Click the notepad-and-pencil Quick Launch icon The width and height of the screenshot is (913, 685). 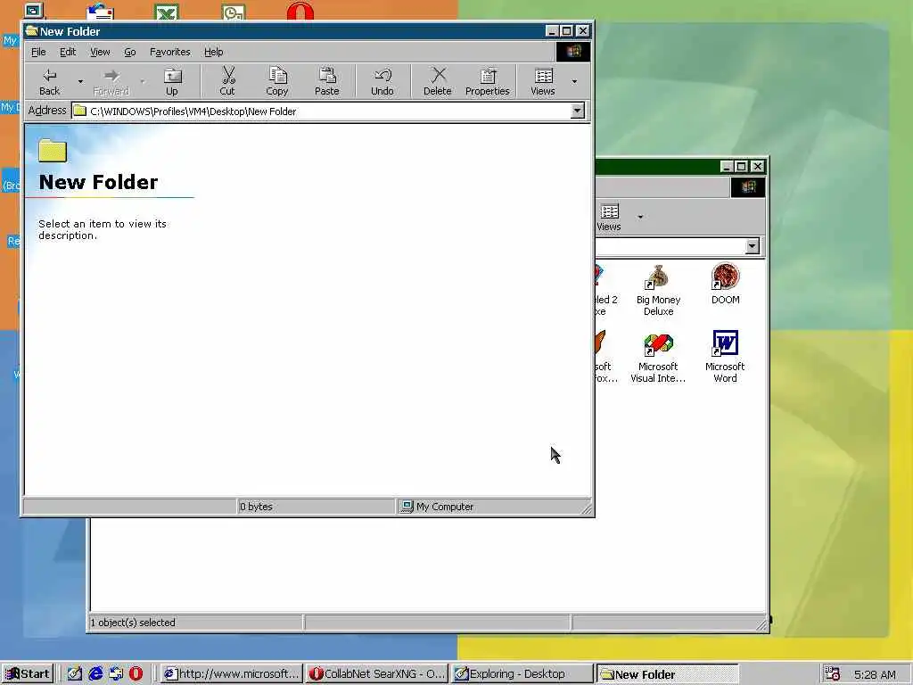coord(75,674)
